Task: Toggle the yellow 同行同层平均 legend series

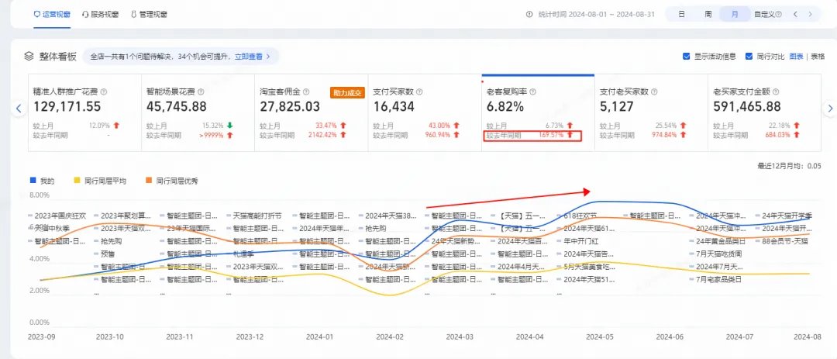Action: (x=100, y=181)
